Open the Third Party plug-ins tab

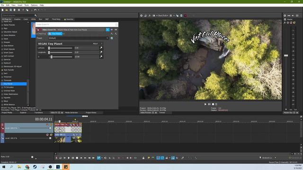coord(56,19)
